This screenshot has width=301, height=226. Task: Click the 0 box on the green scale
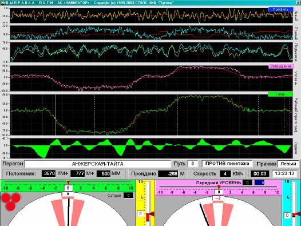68,188
